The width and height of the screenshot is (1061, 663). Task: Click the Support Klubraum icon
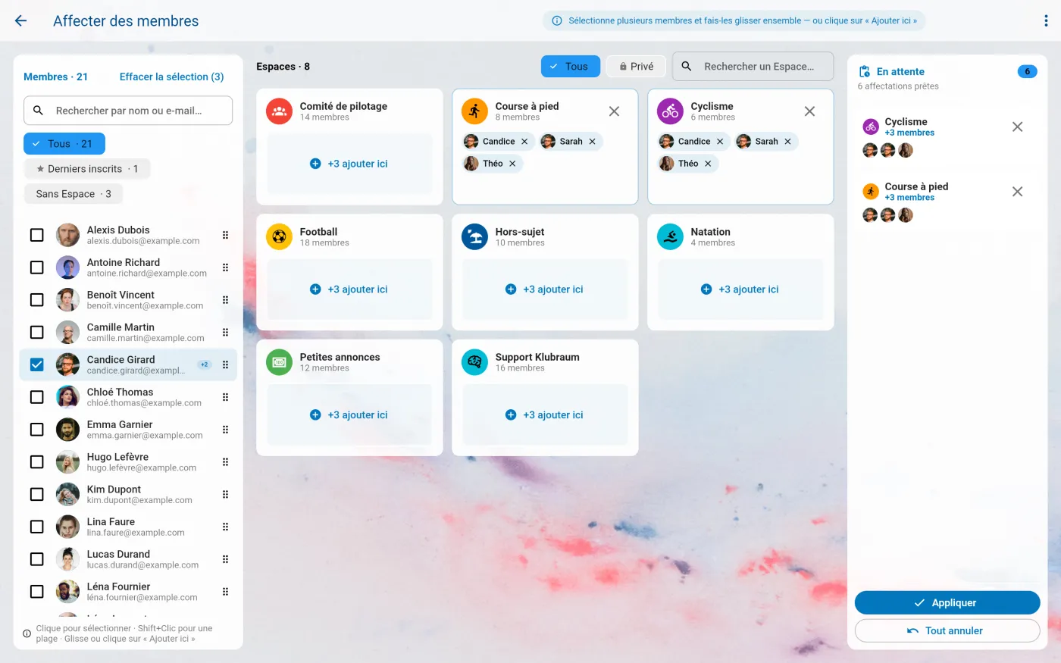pos(474,362)
